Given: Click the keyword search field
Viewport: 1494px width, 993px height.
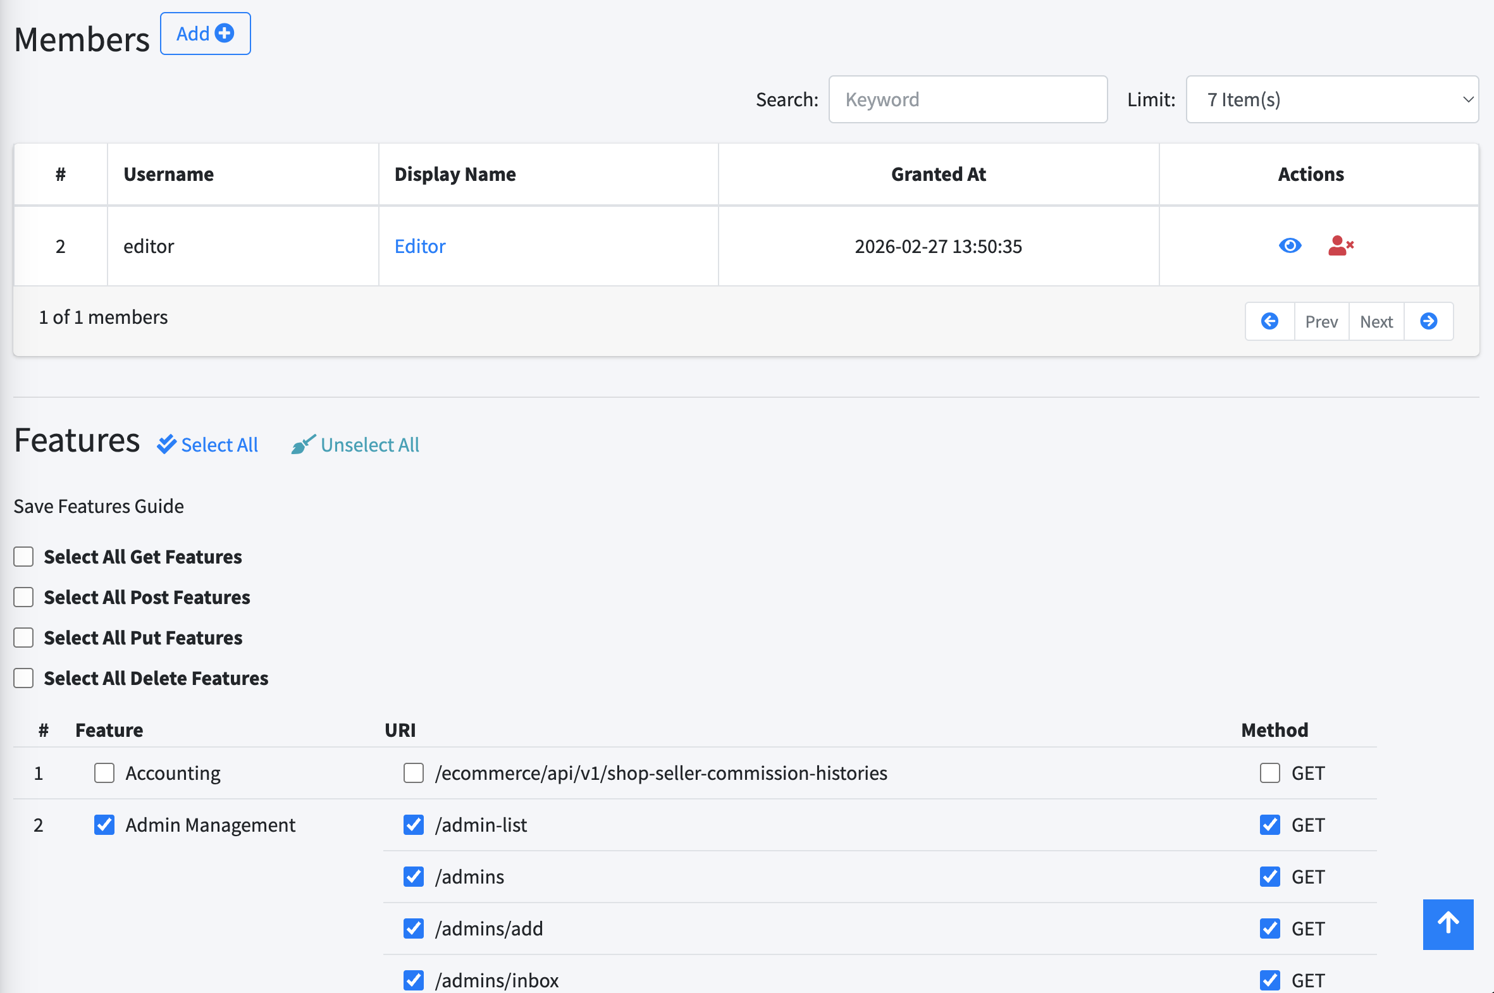Looking at the screenshot, I should point(967,99).
